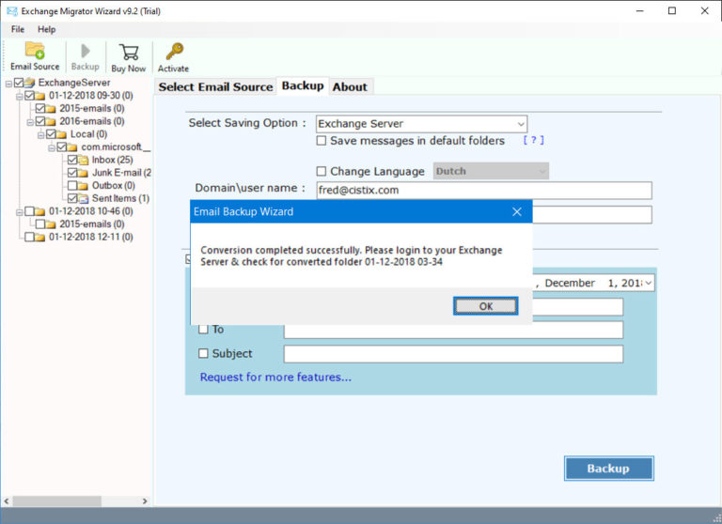Viewport: 722px width, 524px height.
Task: Select the 2015-emails under 09-30 folder
Action: (x=91, y=109)
